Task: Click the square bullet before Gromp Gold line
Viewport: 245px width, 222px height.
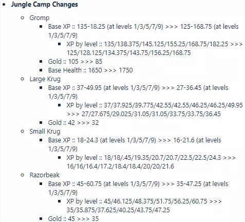Action: coord(41,61)
